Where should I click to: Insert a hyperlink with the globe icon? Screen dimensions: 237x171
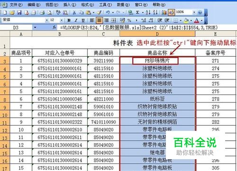coord(130,12)
